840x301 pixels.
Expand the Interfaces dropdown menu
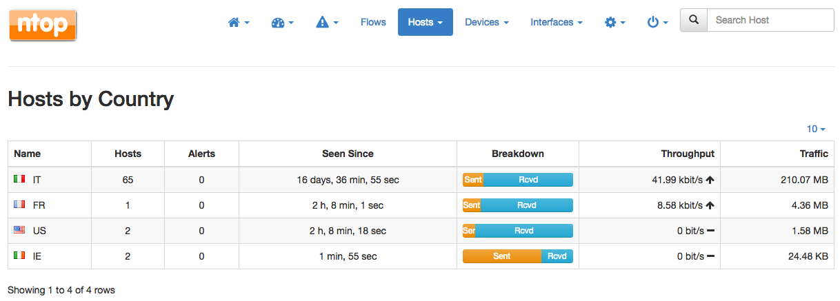557,22
